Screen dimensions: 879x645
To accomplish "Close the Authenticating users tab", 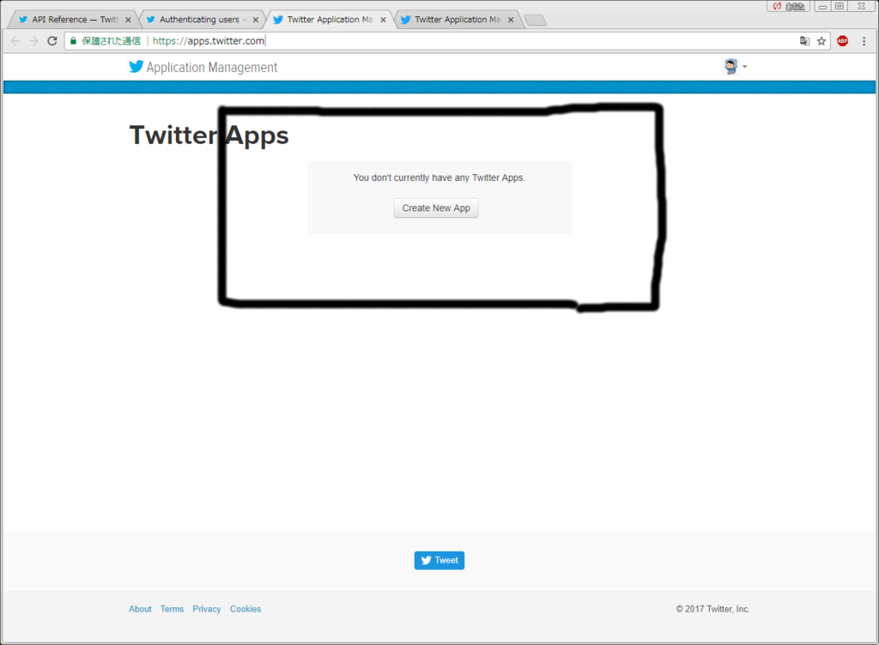I will click(256, 20).
